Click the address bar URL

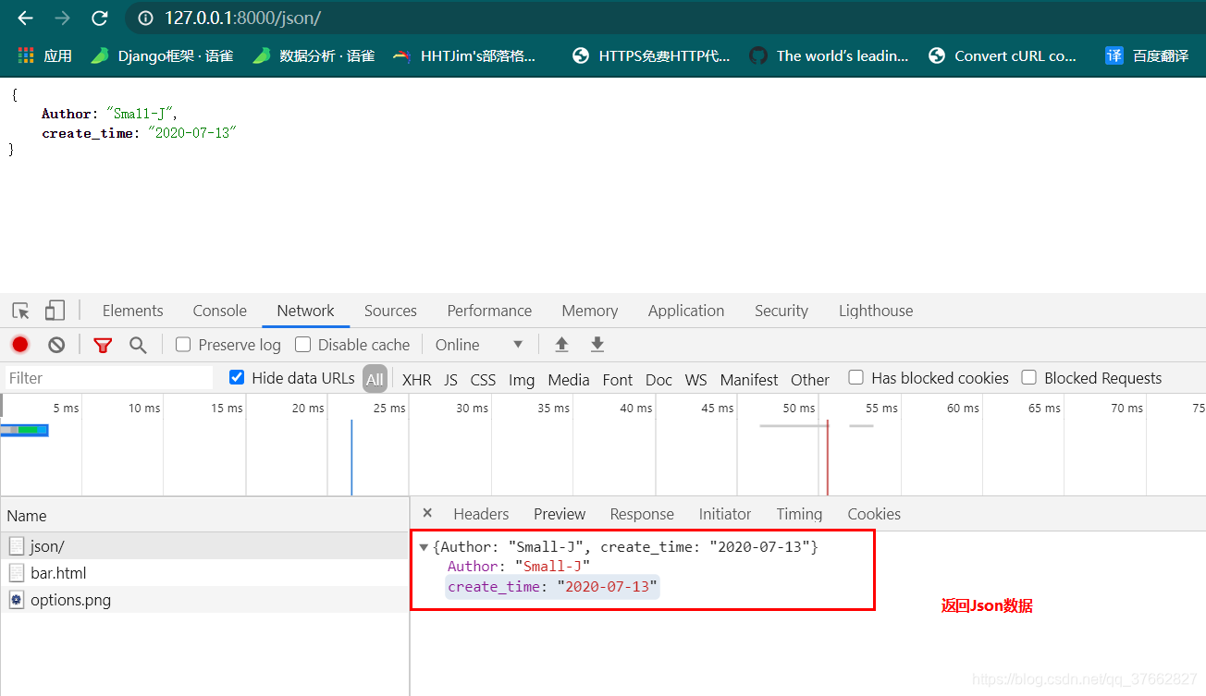(x=242, y=18)
